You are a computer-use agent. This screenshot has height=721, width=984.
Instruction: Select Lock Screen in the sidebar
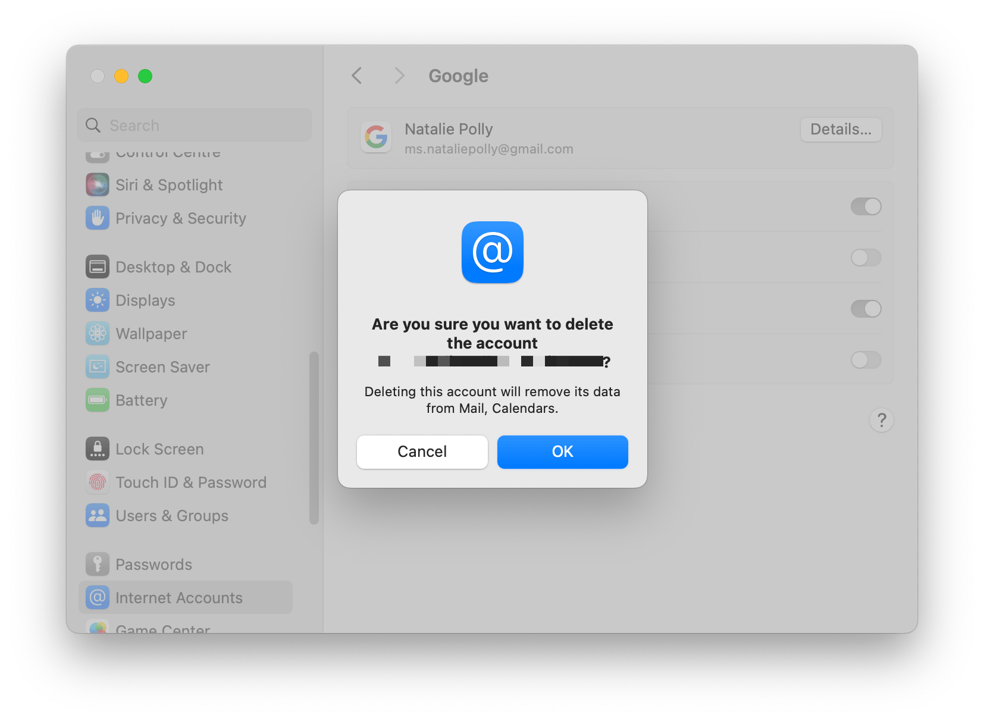[97, 449]
